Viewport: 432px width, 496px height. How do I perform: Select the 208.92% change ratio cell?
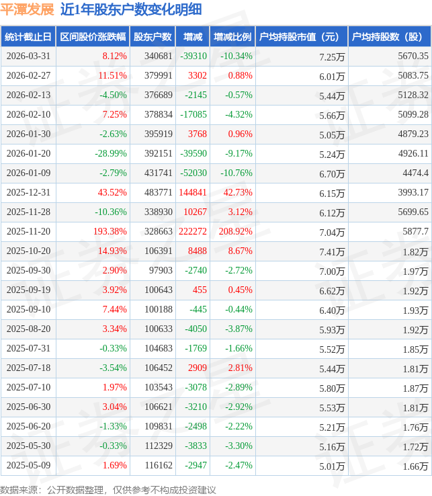pyautogui.click(x=236, y=231)
